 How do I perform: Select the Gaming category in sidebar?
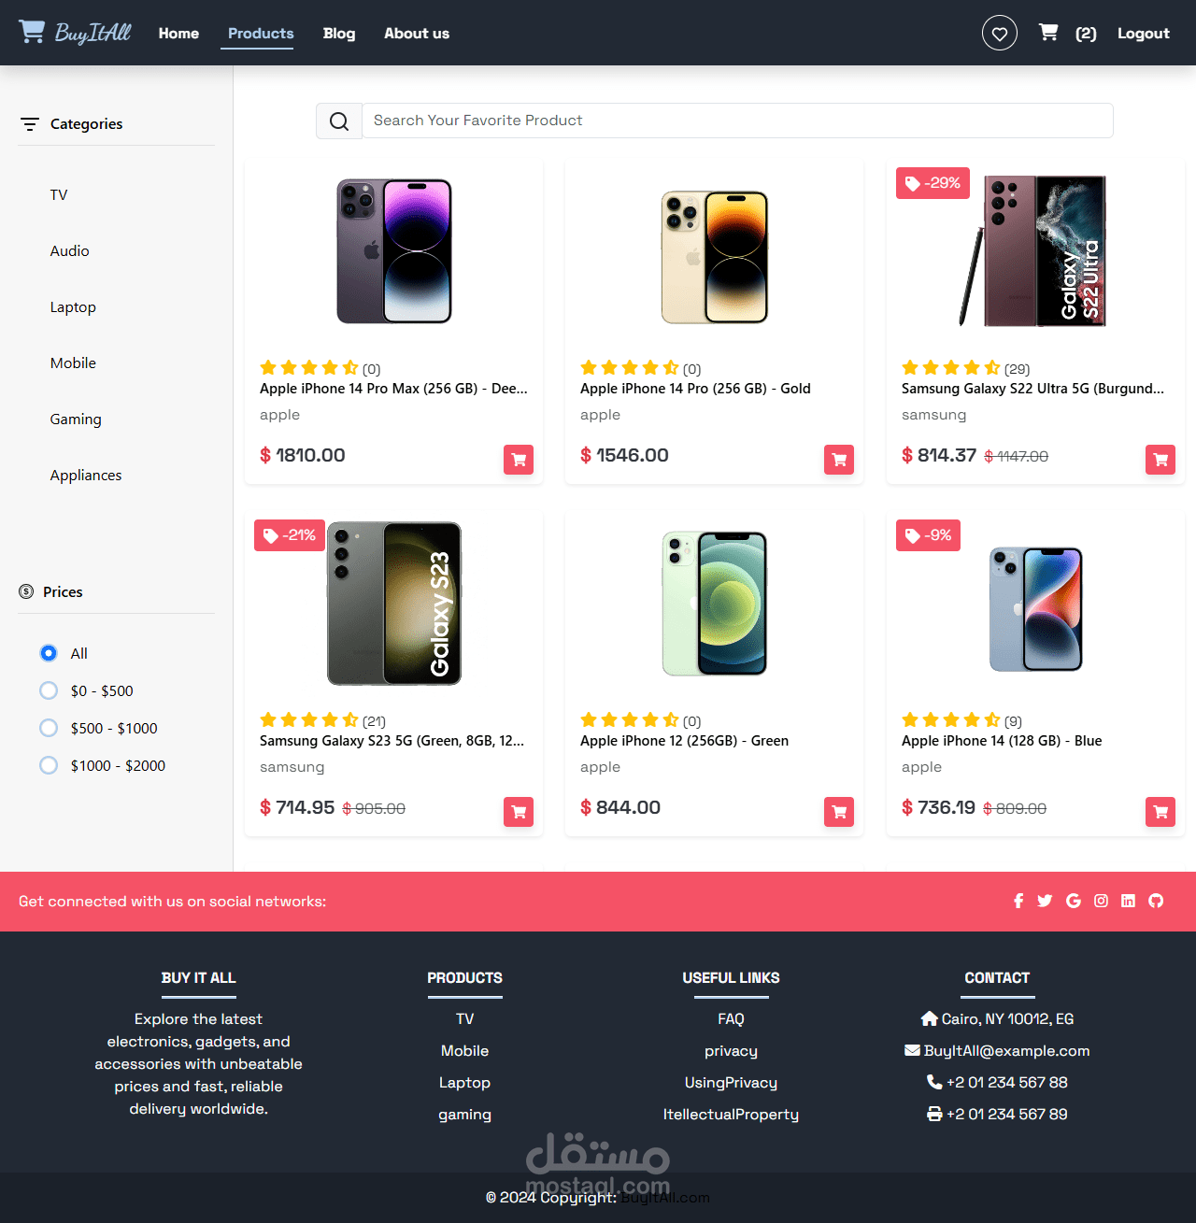76,419
